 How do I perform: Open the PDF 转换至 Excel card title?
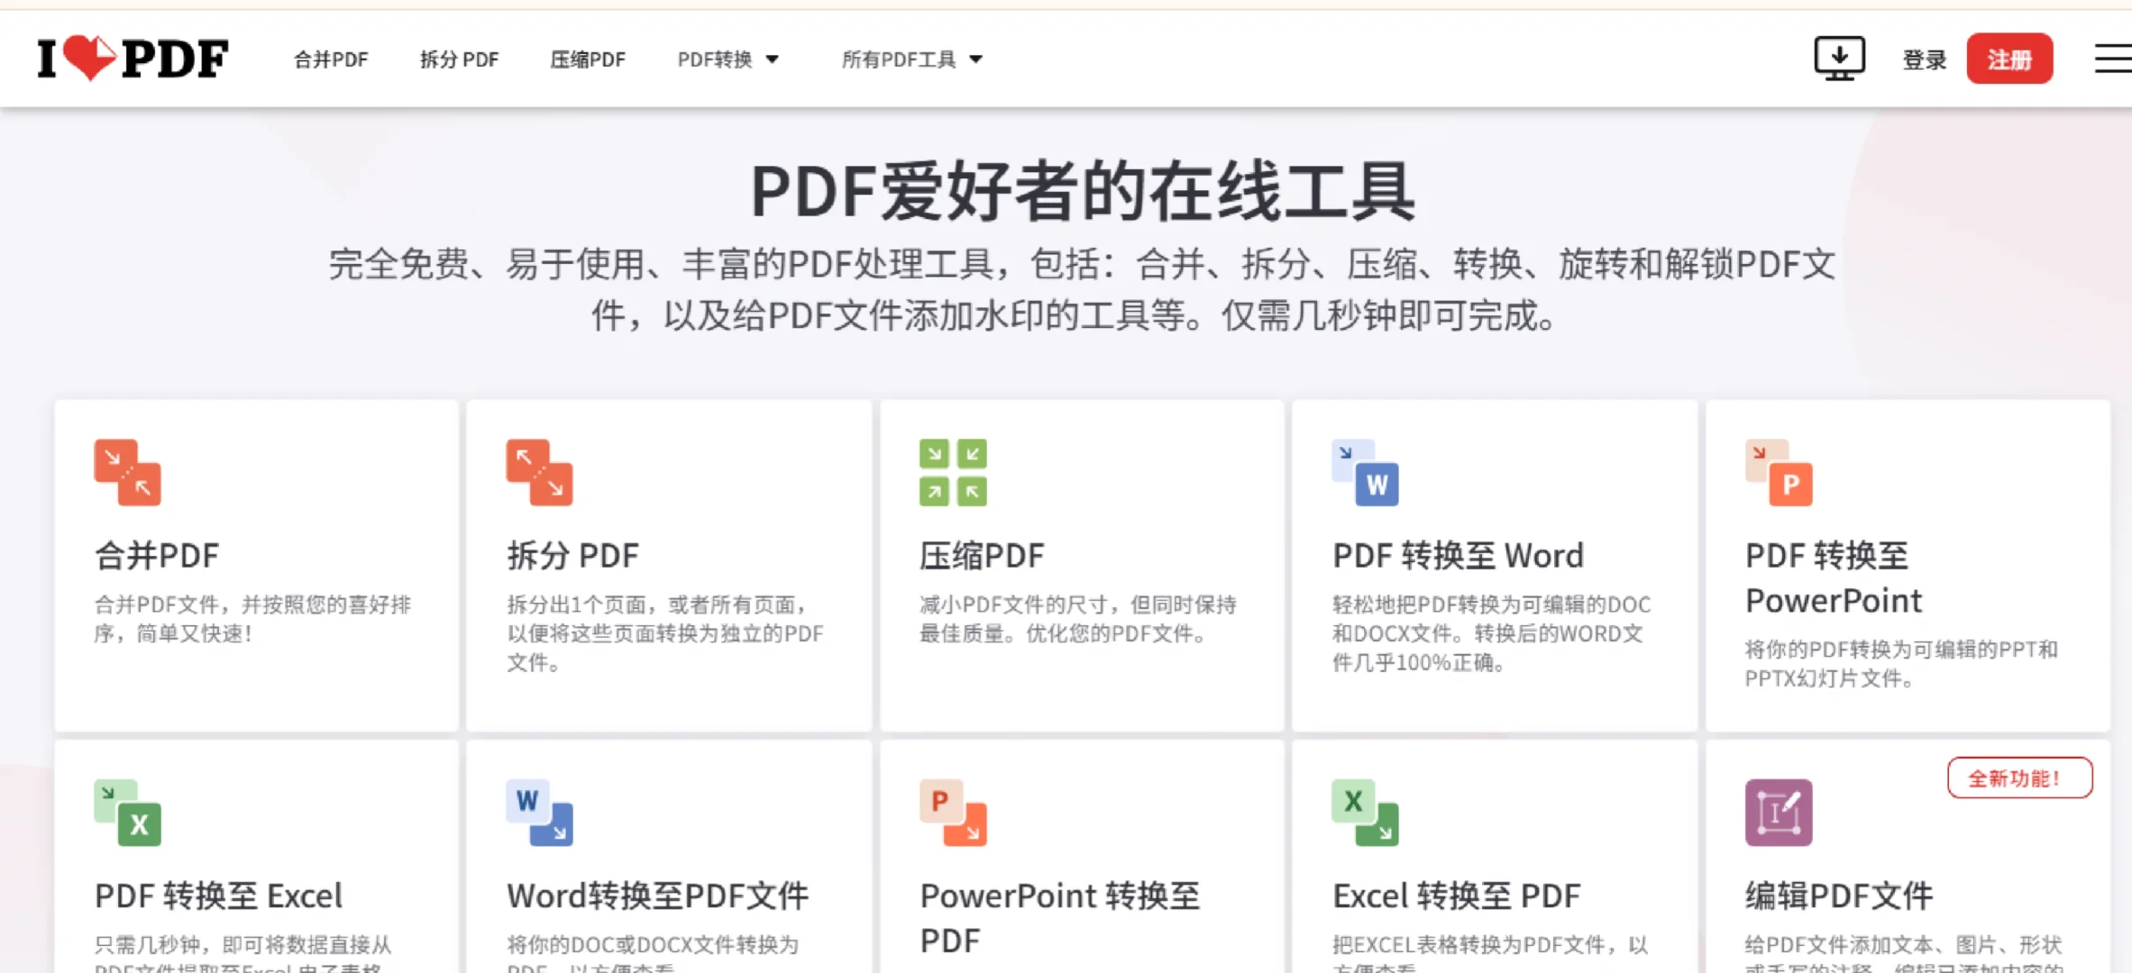tap(218, 896)
